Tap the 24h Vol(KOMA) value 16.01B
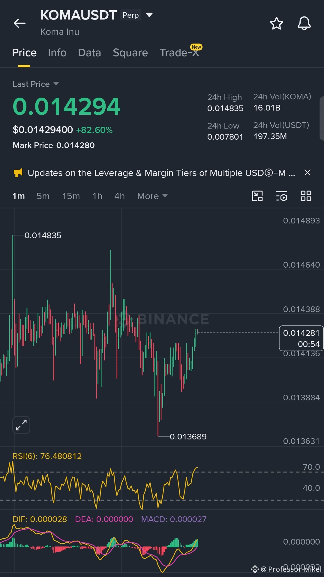Viewport: 324px width, 577px height. 267,108
